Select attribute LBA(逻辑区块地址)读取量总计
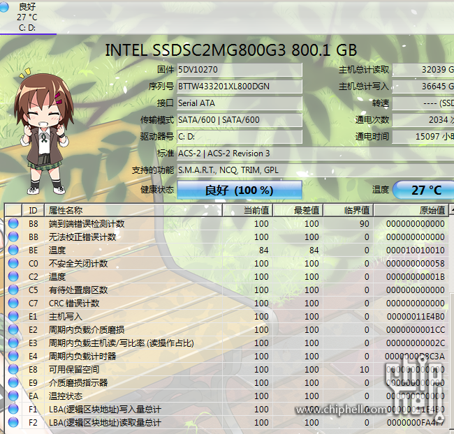This screenshot has height=434, width=454. coord(105,423)
